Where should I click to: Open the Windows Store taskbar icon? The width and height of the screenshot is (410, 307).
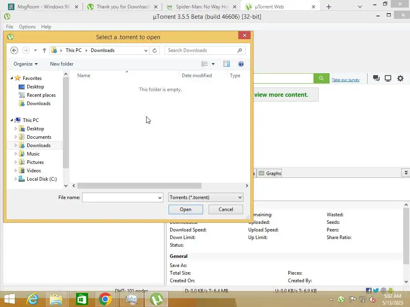[82, 299]
